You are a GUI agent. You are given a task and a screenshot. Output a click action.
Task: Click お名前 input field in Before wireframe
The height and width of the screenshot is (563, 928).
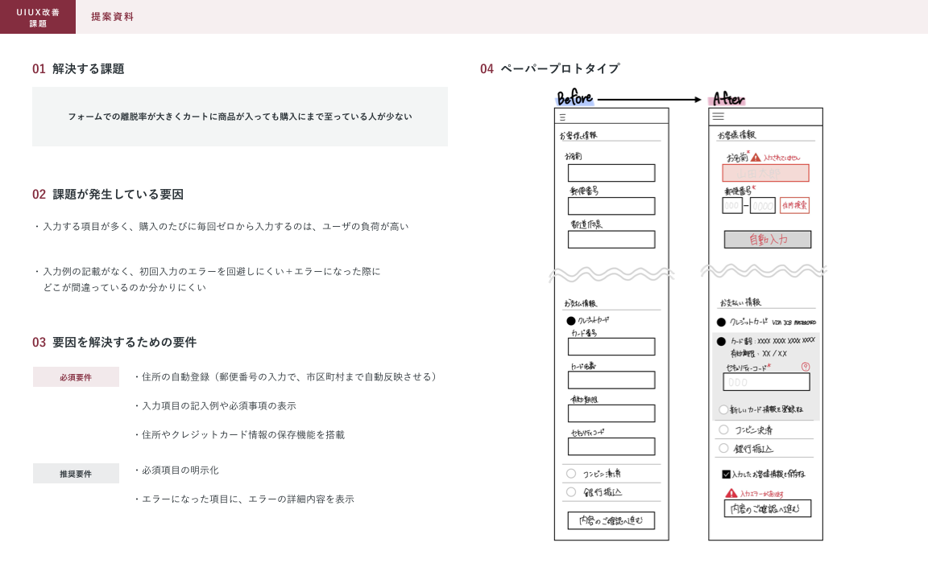pyautogui.click(x=611, y=172)
